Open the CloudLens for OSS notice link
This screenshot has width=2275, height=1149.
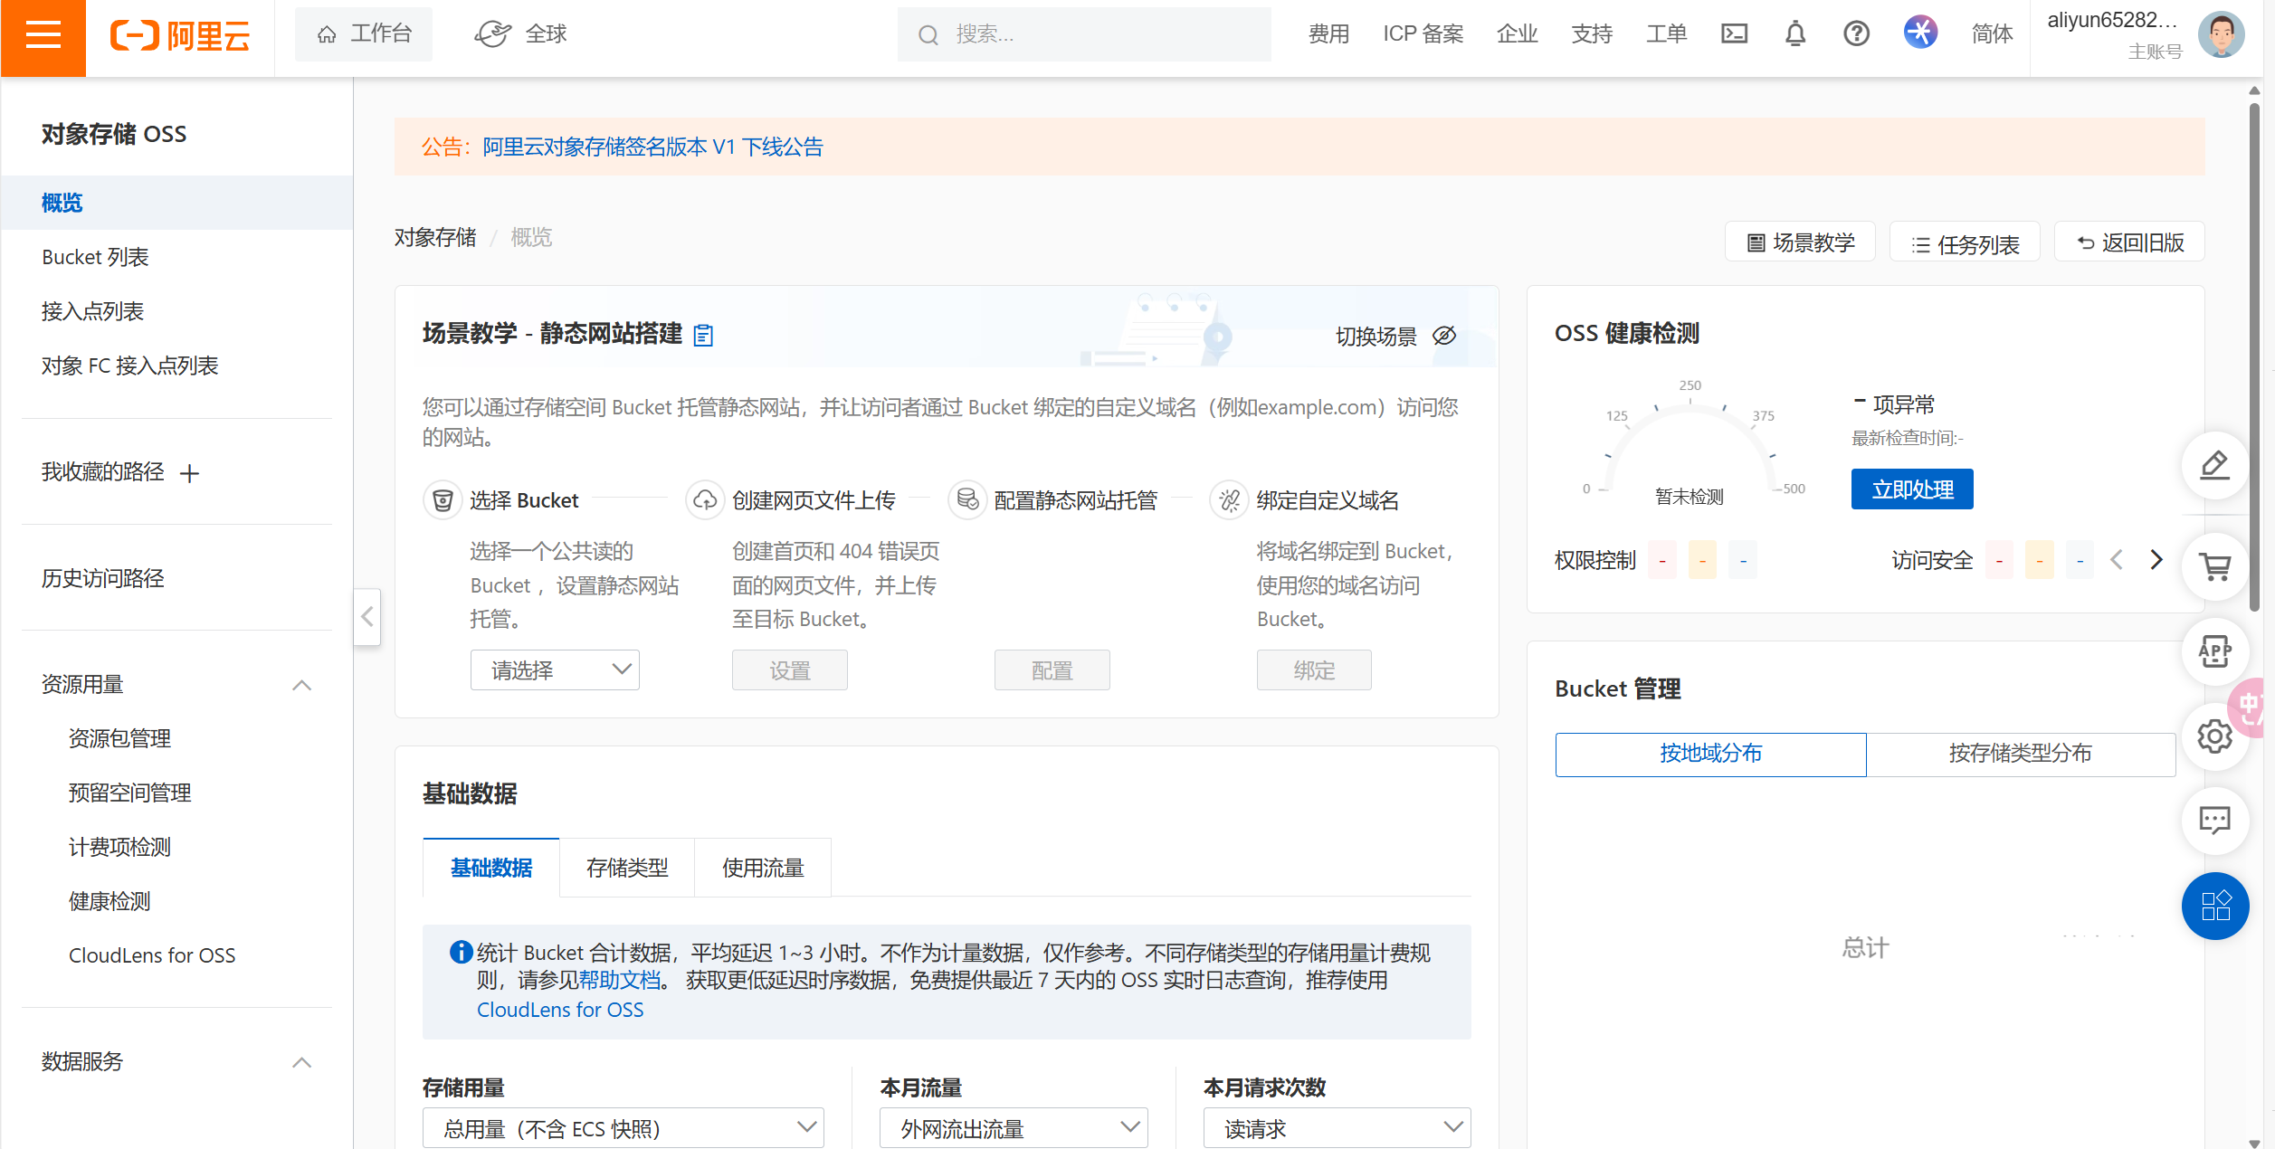point(560,1010)
